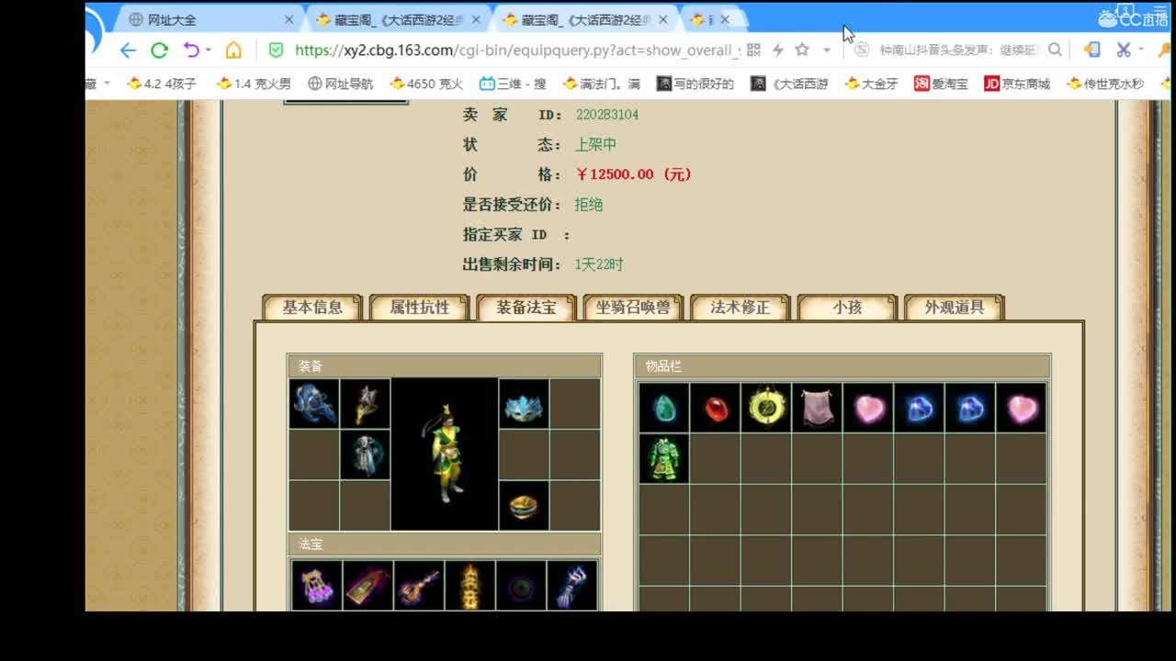The image size is (1176, 661).
Task: Click the search box beside the address bar
Action: [960, 50]
